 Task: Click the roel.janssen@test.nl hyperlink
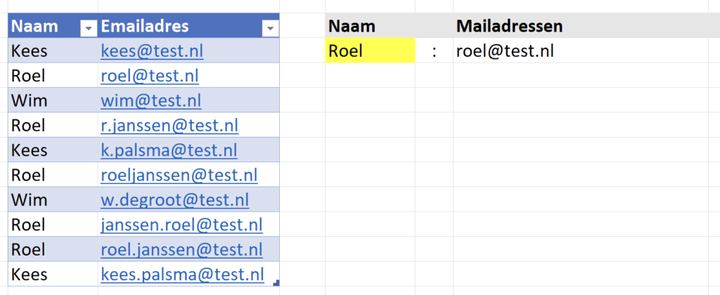point(181,249)
